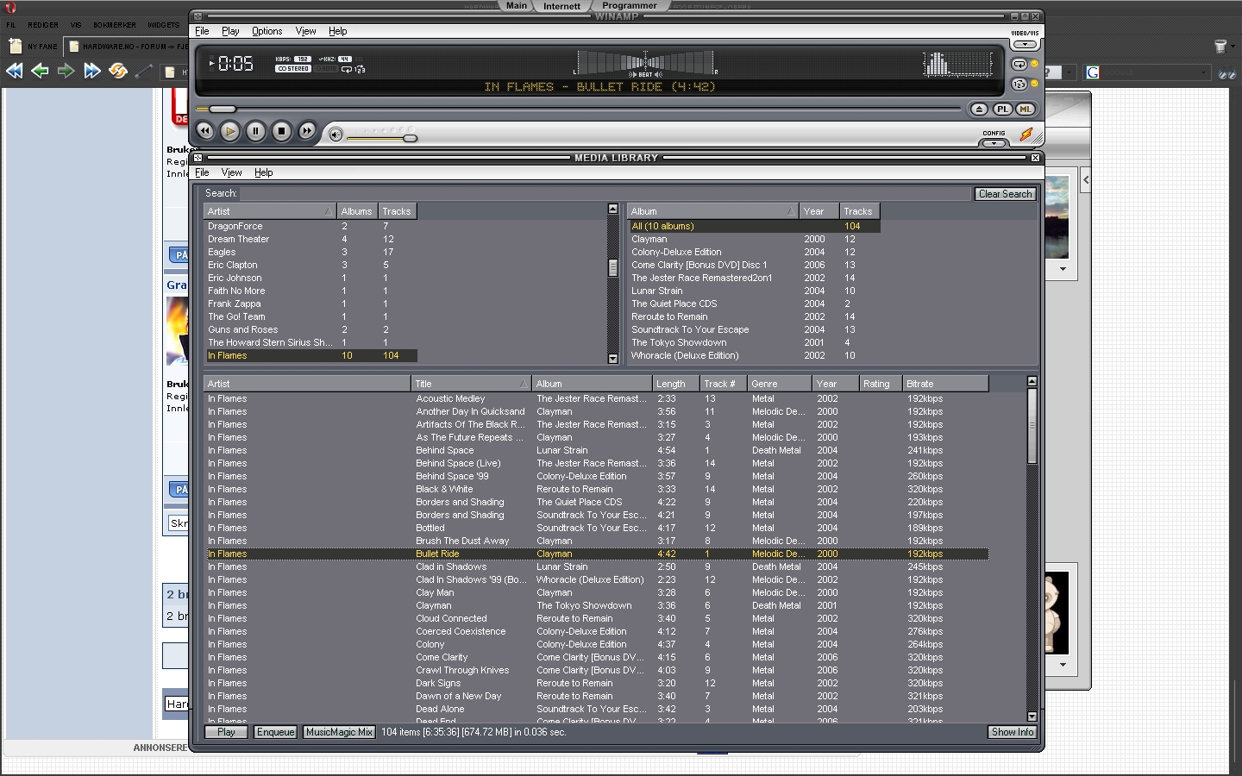The height and width of the screenshot is (776, 1242).
Task: Pause the playing track in Winamp
Action: tap(255, 131)
